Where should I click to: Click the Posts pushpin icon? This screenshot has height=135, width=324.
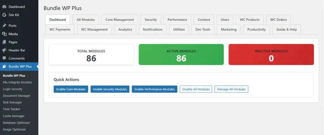pos(4,26)
